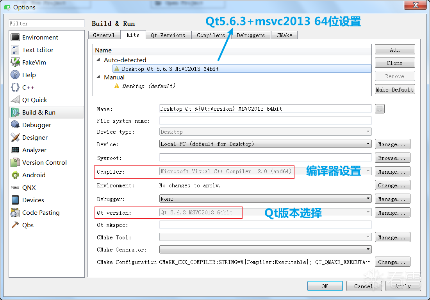
Task: Click Change button for Environment
Action: [393, 185]
